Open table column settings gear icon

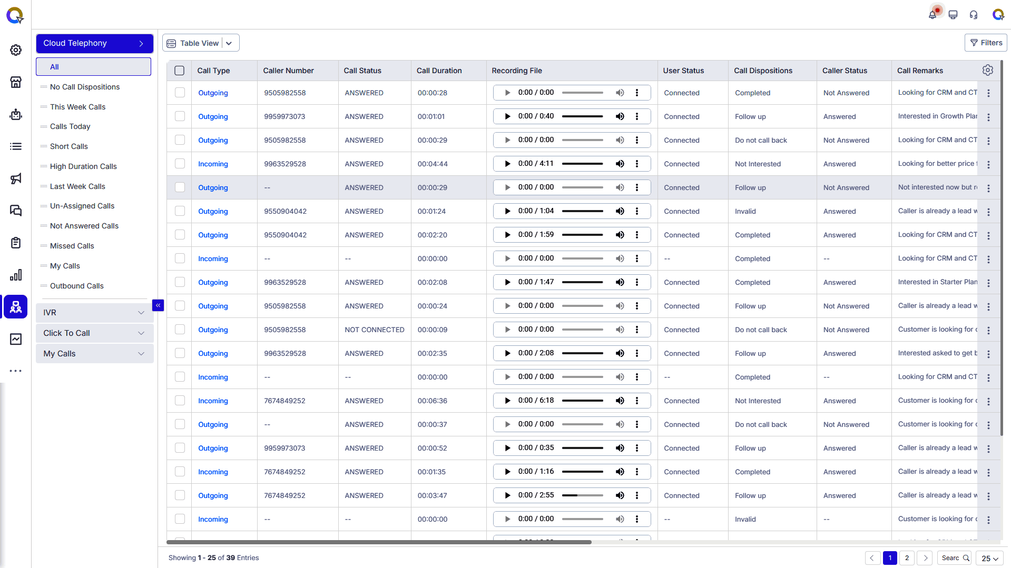click(988, 70)
